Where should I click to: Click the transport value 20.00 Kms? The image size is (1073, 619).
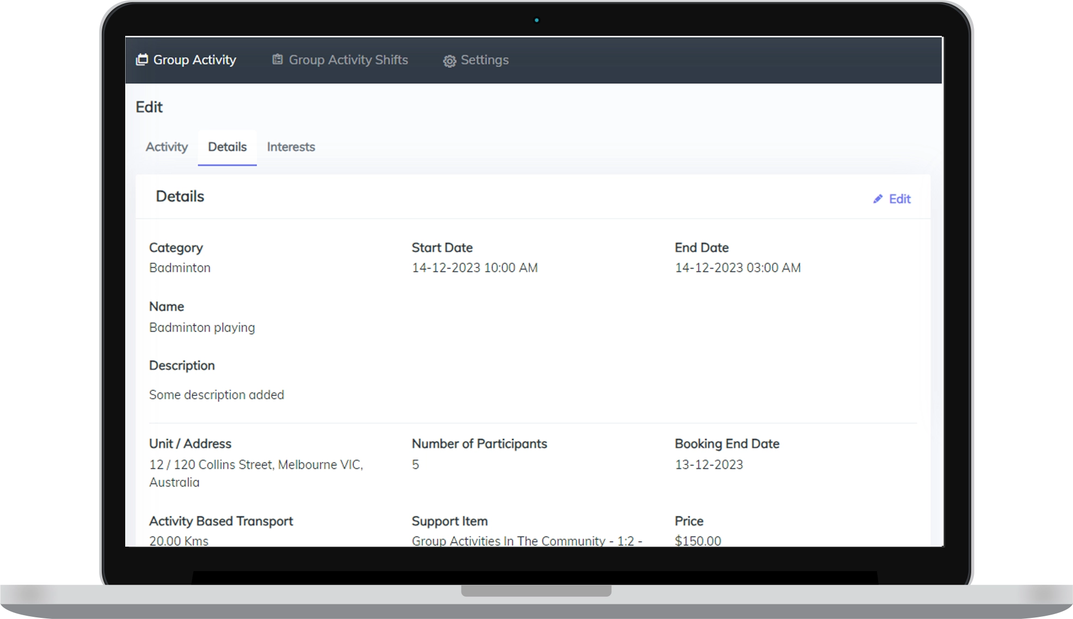[179, 541]
